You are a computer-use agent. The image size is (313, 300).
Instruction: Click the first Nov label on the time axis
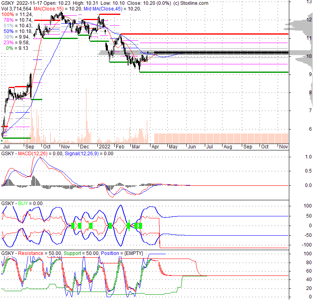(x=66, y=147)
